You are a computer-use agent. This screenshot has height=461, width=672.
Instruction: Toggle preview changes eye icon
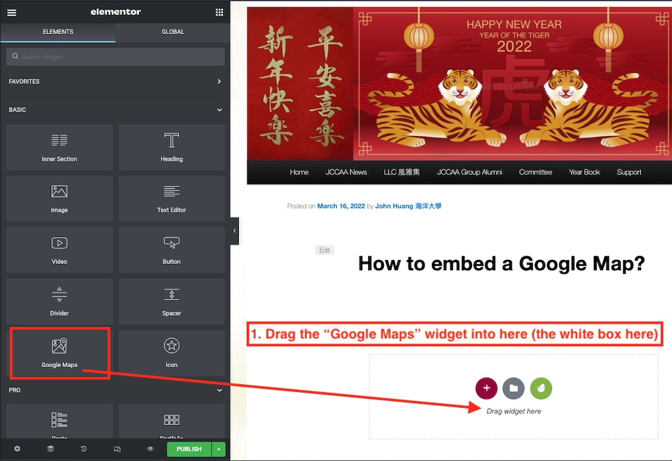150,449
